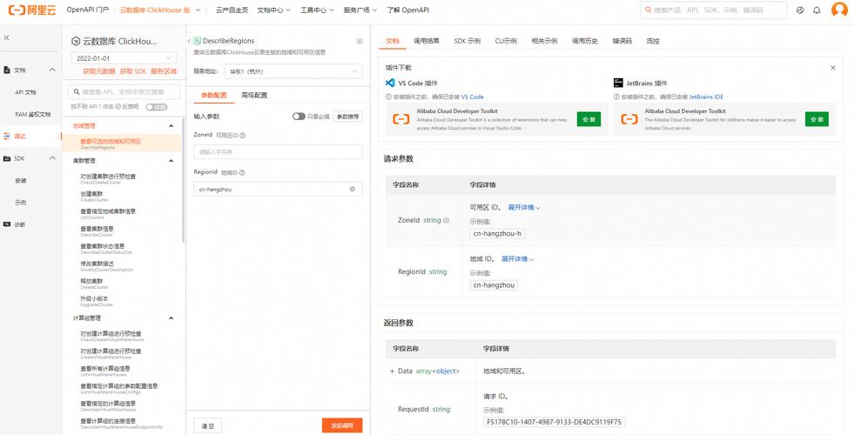Open API 文档 in sidebar
This screenshot has height=435, width=854.
(x=25, y=92)
